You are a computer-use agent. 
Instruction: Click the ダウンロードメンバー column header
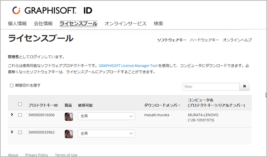[162, 105]
